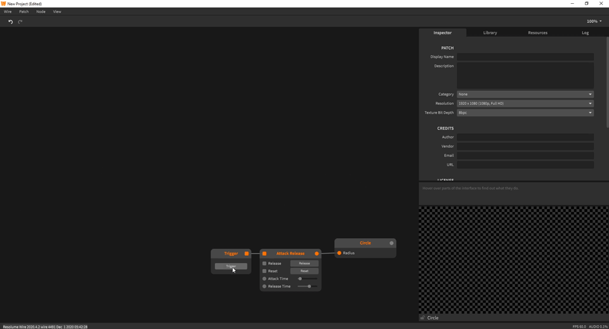Screen dimensions: 609x329
Task: Click the Release Time input port
Action: click(265, 286)
